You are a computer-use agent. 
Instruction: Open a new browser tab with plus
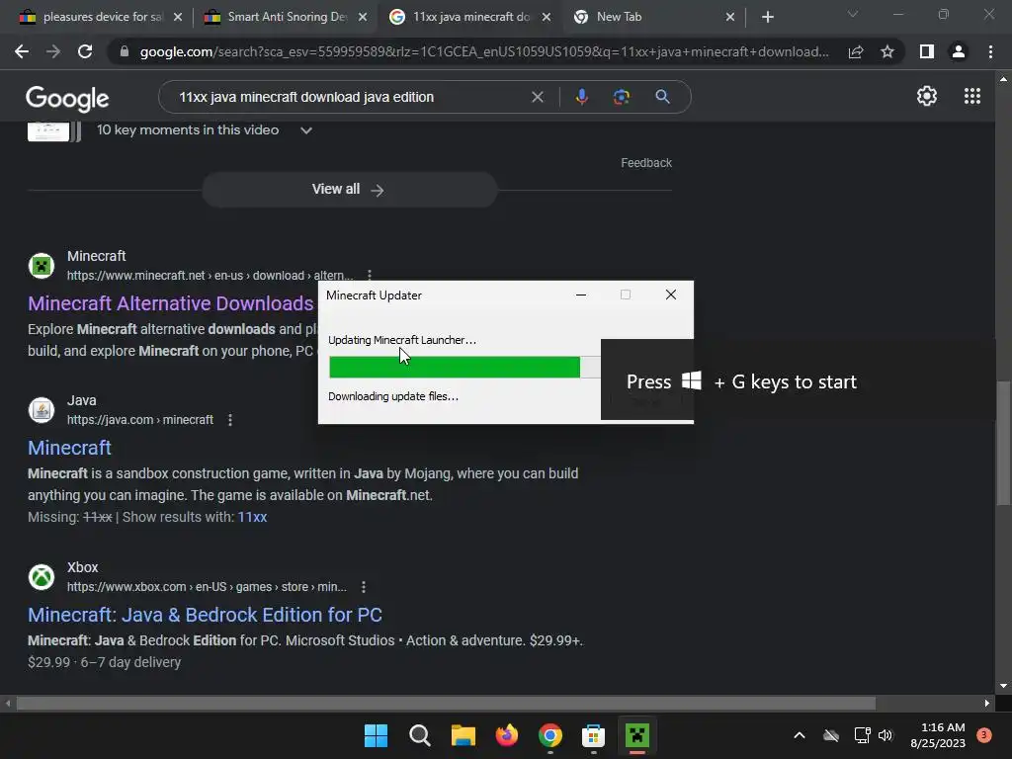[x=767, y=17]
